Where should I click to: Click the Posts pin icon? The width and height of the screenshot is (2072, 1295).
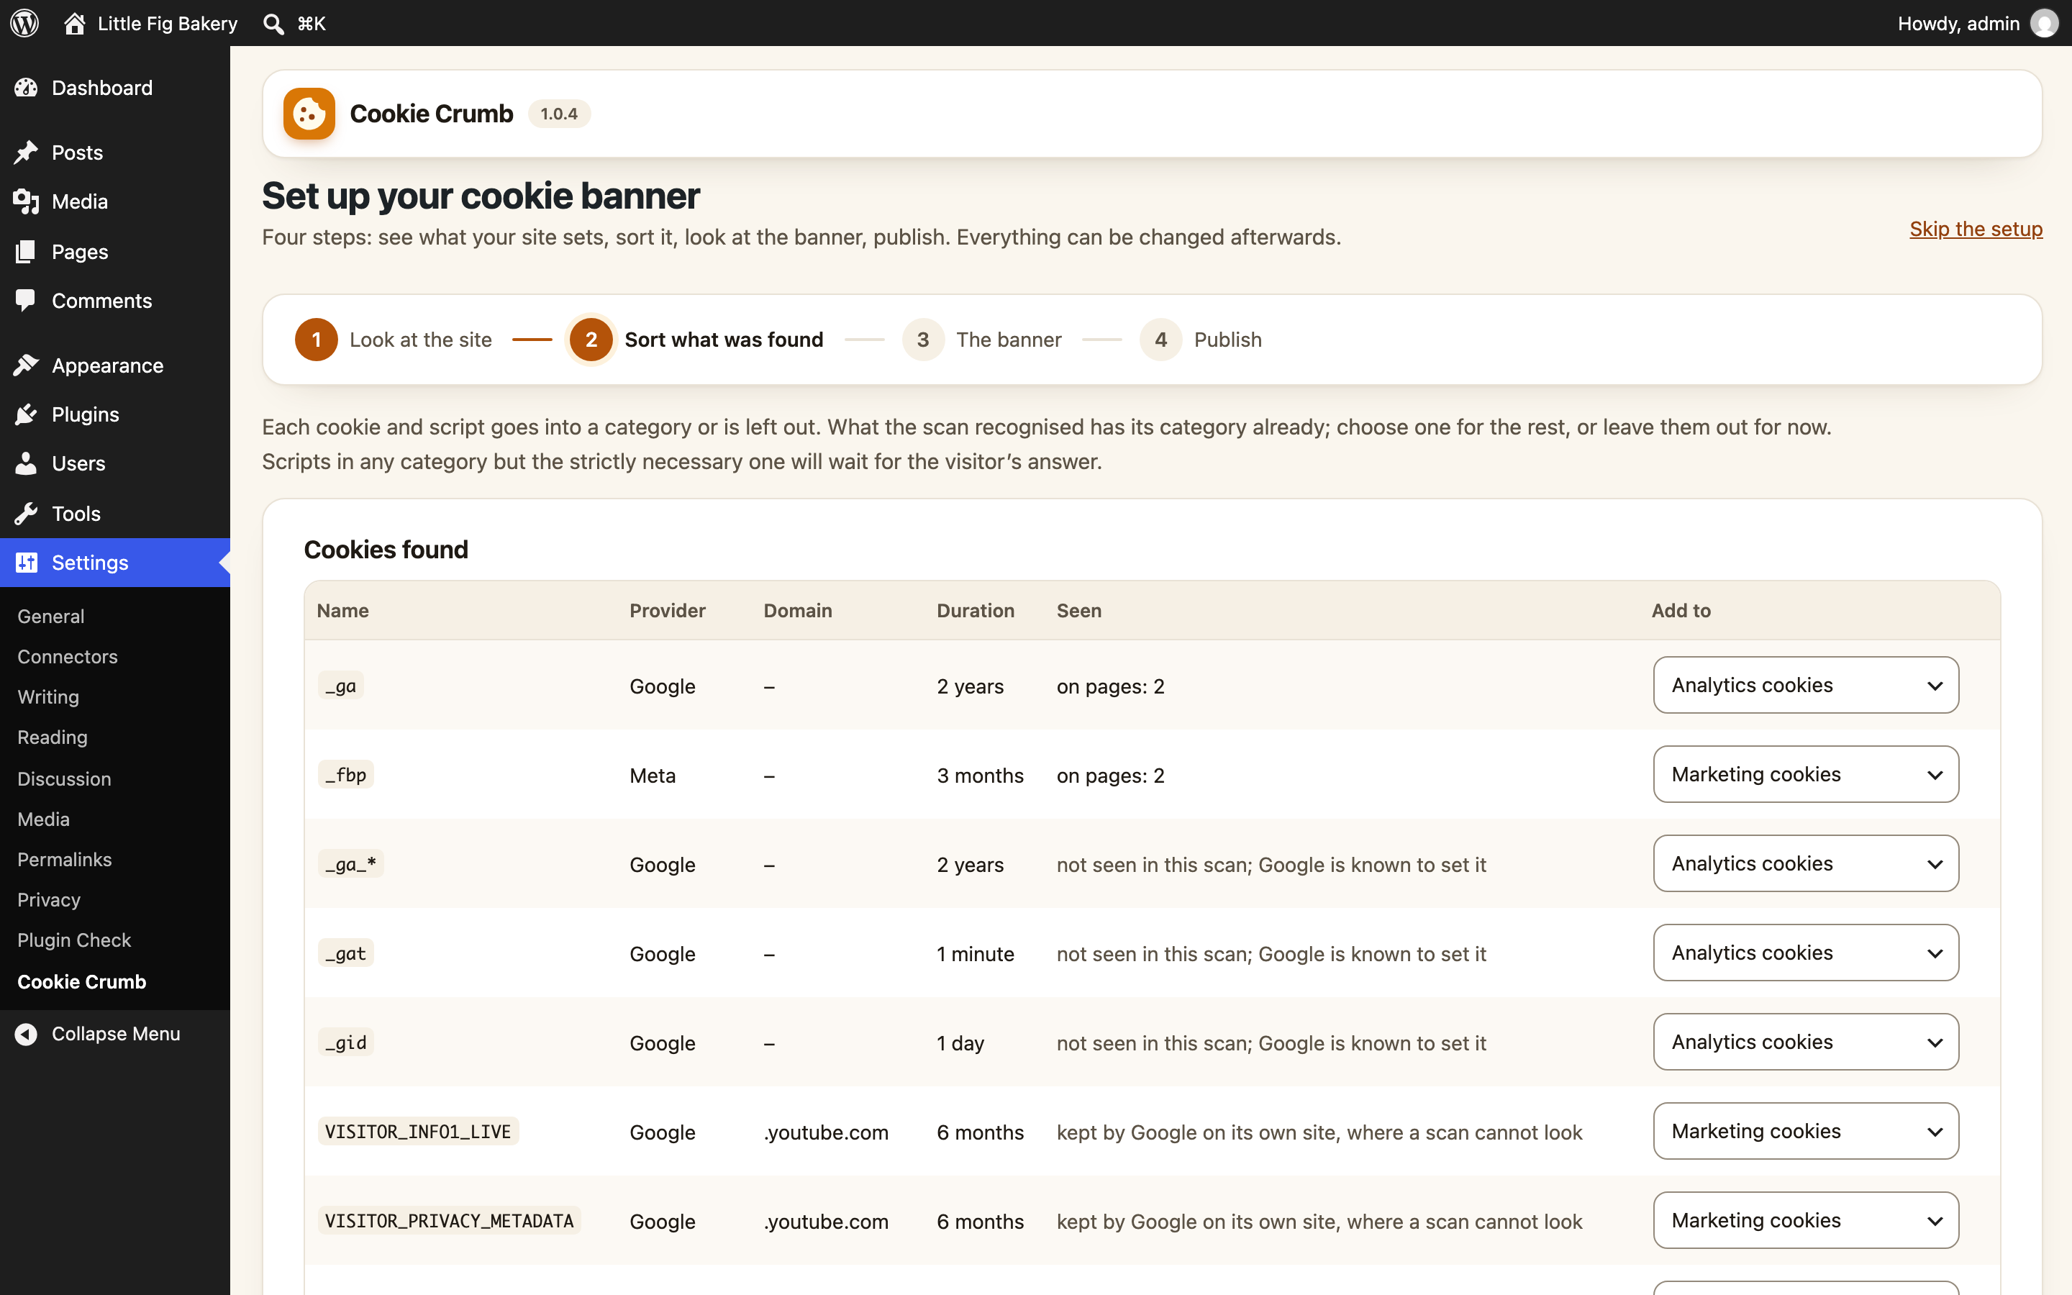coord(27,153)
